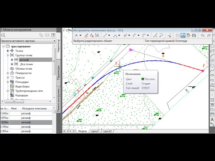Viewport: 215px width, 161px height.
Task: Switch to the Панель инструментов vertical tab
Action: pos(58,99)
